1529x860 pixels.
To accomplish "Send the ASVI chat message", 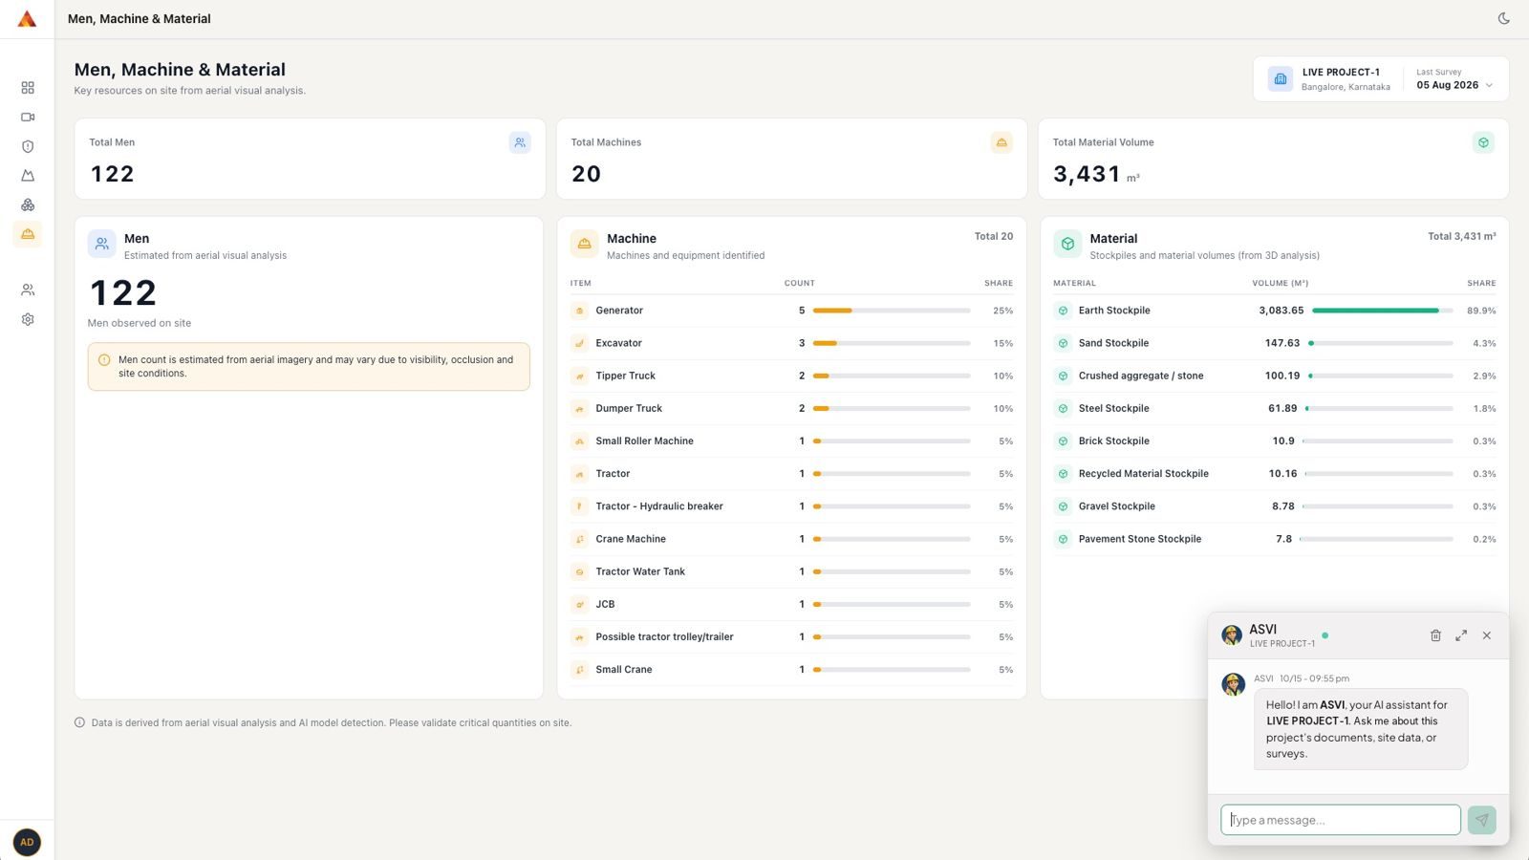I will coord(1481,820).
